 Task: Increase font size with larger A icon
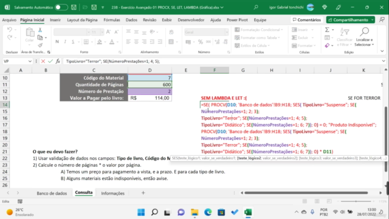(108, 32)
